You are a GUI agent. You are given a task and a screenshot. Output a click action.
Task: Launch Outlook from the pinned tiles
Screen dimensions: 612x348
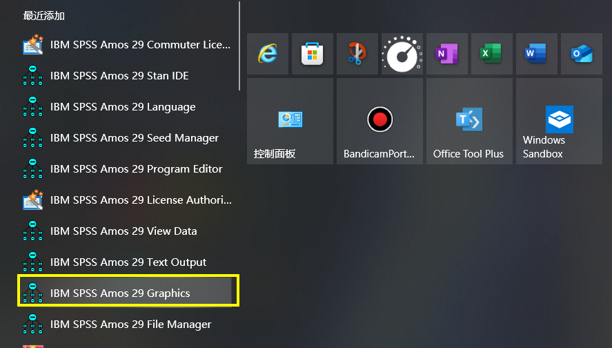581,54
